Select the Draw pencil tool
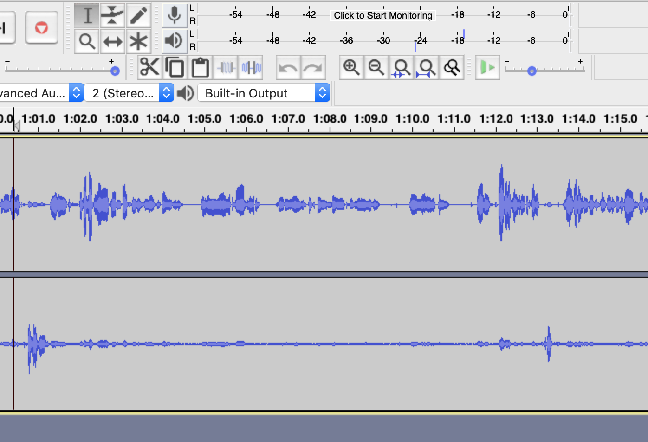Viewport: 648px width, 442px height. [138, 15]
